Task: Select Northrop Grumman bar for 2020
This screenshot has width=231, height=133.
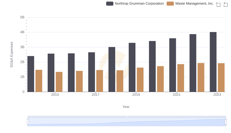Action: [152, 66]
